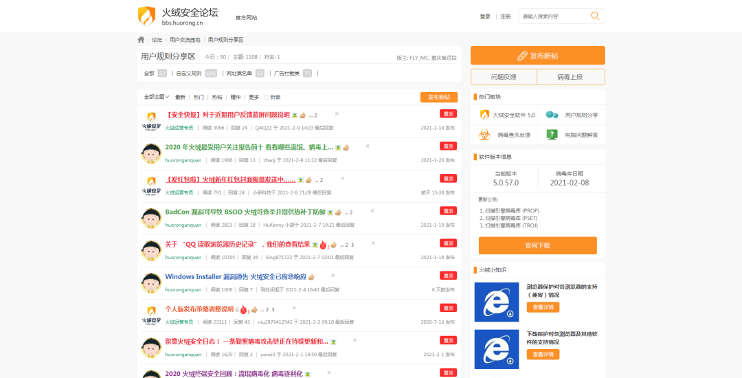
Task: Click avatar beside 个人版发布策略调整说明 post
Action: (151, 315)
